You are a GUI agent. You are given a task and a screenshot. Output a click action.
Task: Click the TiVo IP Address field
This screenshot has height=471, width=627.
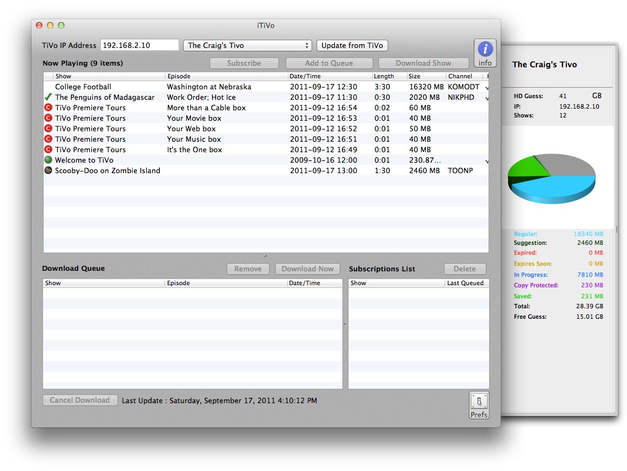tap(138, 45)
